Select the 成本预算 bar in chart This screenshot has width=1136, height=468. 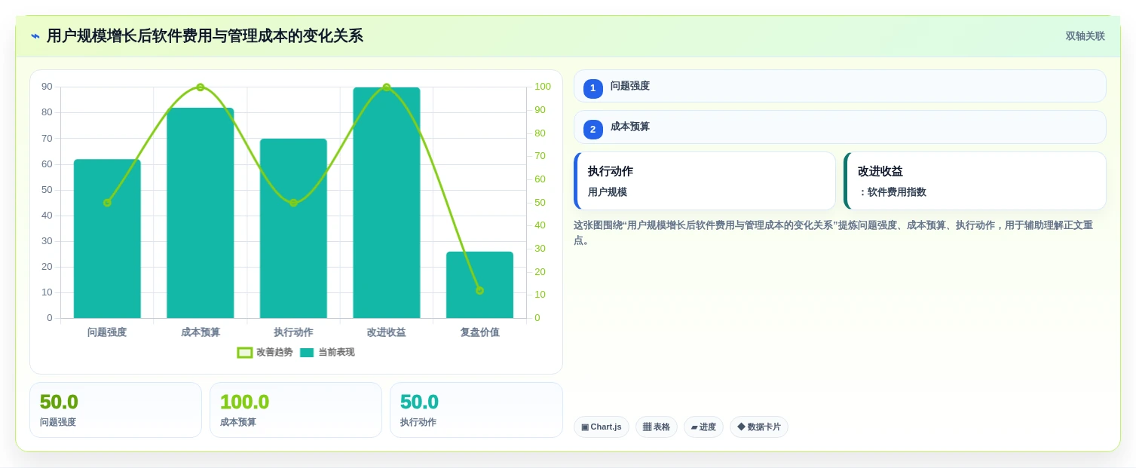pos(201,213)
